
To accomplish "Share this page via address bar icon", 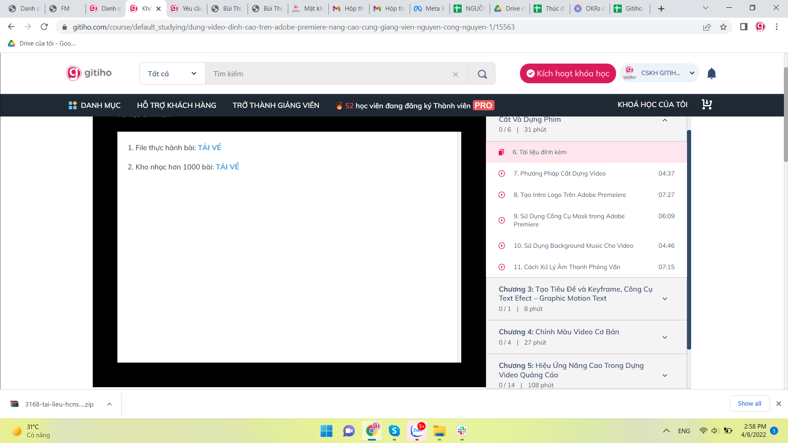I will [x=707, y=27].
